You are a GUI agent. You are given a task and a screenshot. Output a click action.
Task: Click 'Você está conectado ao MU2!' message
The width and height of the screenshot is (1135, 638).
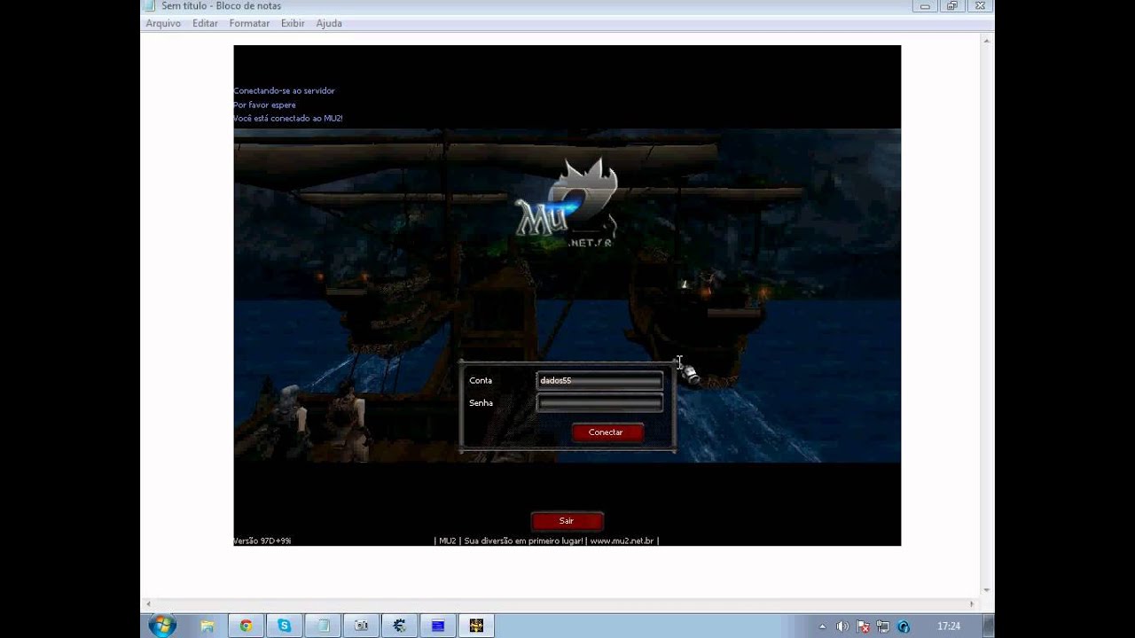[x=288, y=118]
